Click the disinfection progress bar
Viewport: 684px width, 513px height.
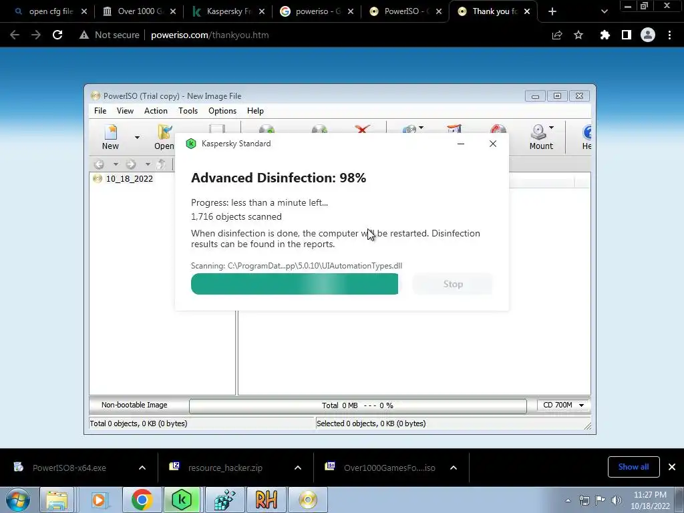point(295,284)
